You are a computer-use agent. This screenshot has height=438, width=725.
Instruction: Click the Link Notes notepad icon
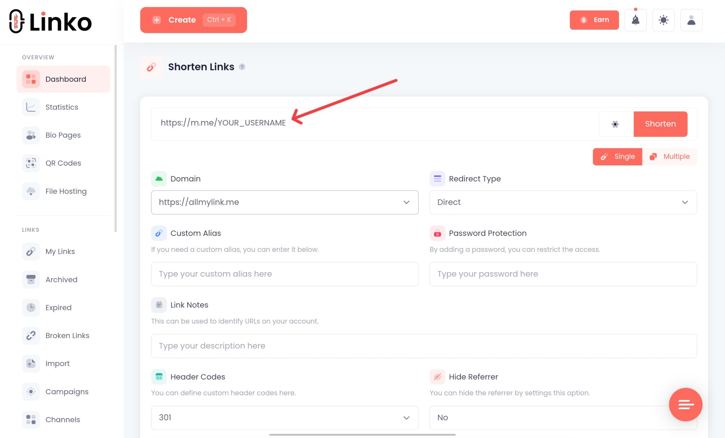click(x=159, y=305)
